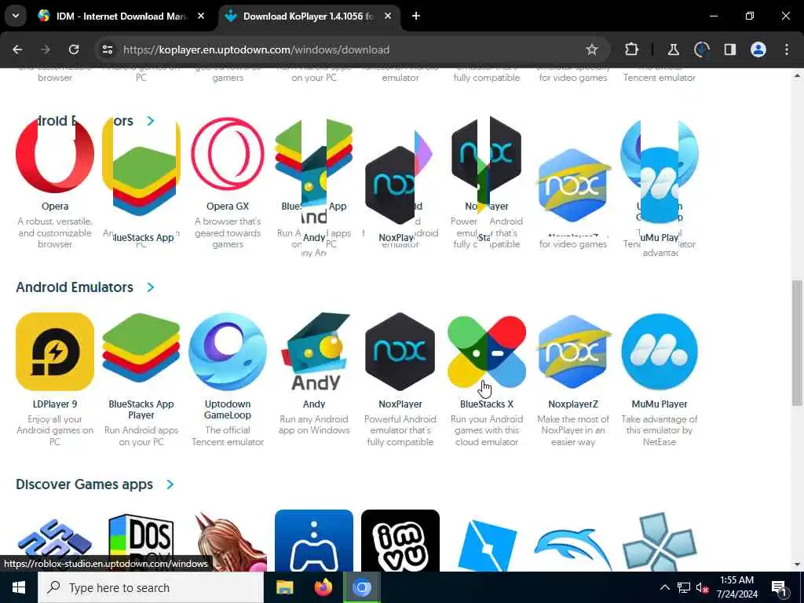Click 'Run any Android app on Windows' text
Screen dimensions: 804x603
314,425
